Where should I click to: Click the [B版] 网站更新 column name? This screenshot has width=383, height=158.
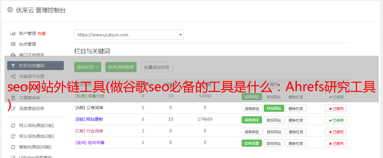point(89,119)
